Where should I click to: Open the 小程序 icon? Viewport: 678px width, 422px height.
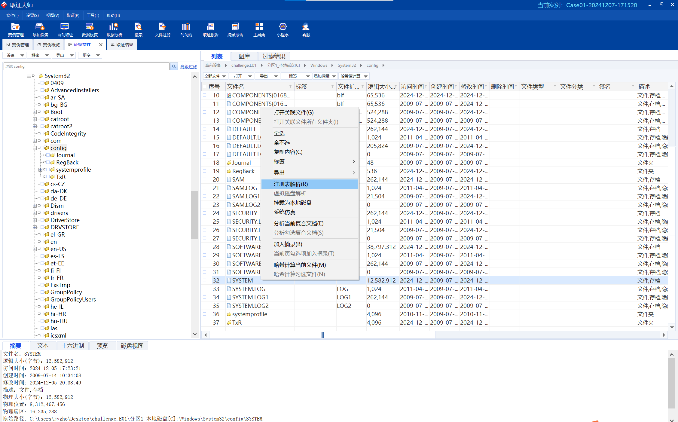282,30
